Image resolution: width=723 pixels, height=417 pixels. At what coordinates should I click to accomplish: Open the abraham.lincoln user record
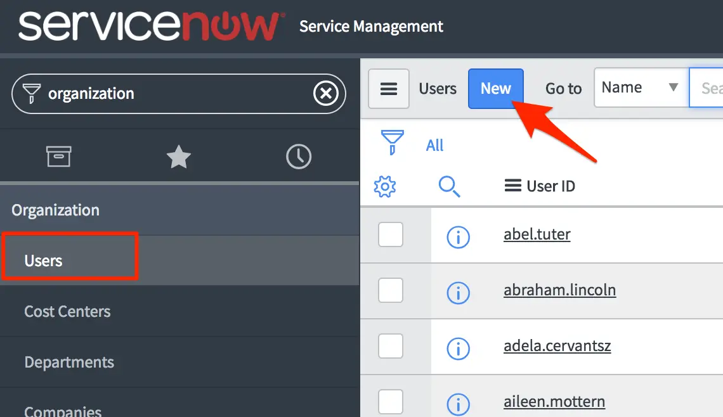[559, 290]
